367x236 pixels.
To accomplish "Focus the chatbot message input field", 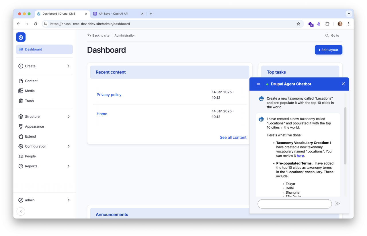I will click(295, 204).
